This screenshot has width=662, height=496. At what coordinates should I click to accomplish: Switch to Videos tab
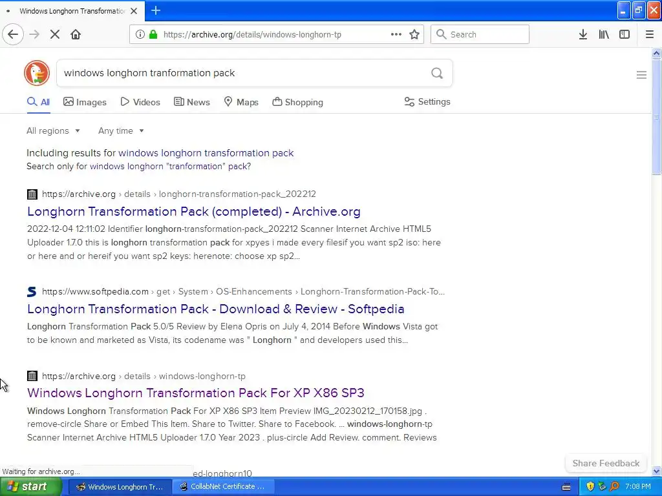click(x=140, y=102)
